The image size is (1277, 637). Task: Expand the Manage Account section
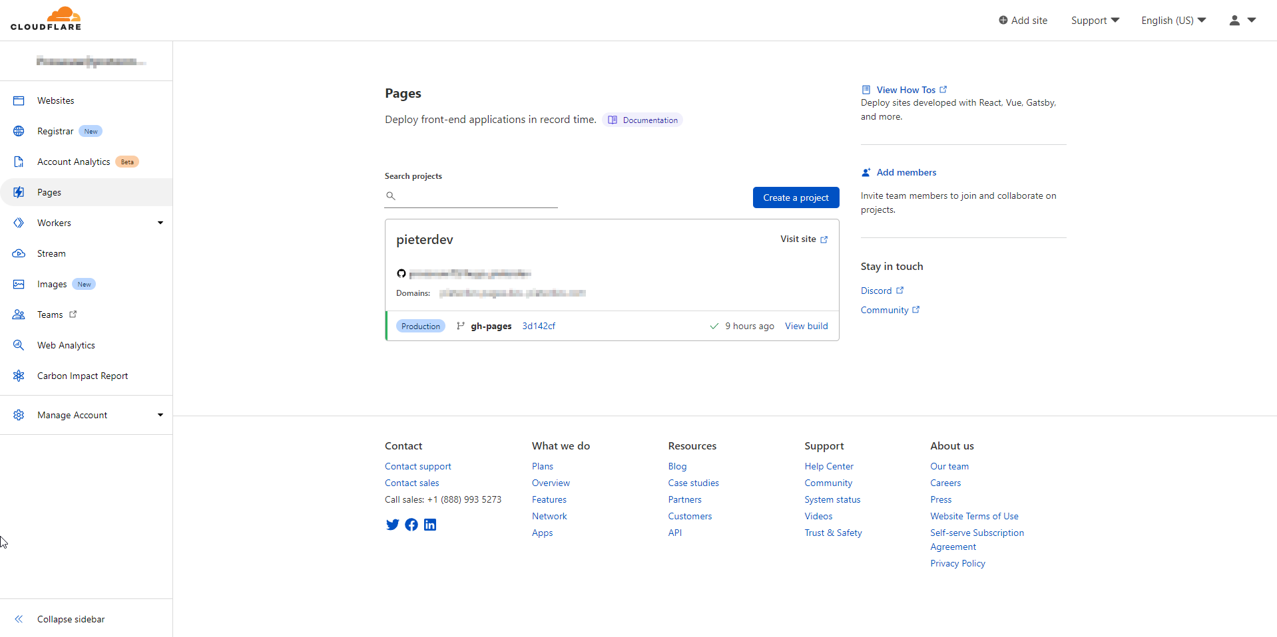coord(160,415)
